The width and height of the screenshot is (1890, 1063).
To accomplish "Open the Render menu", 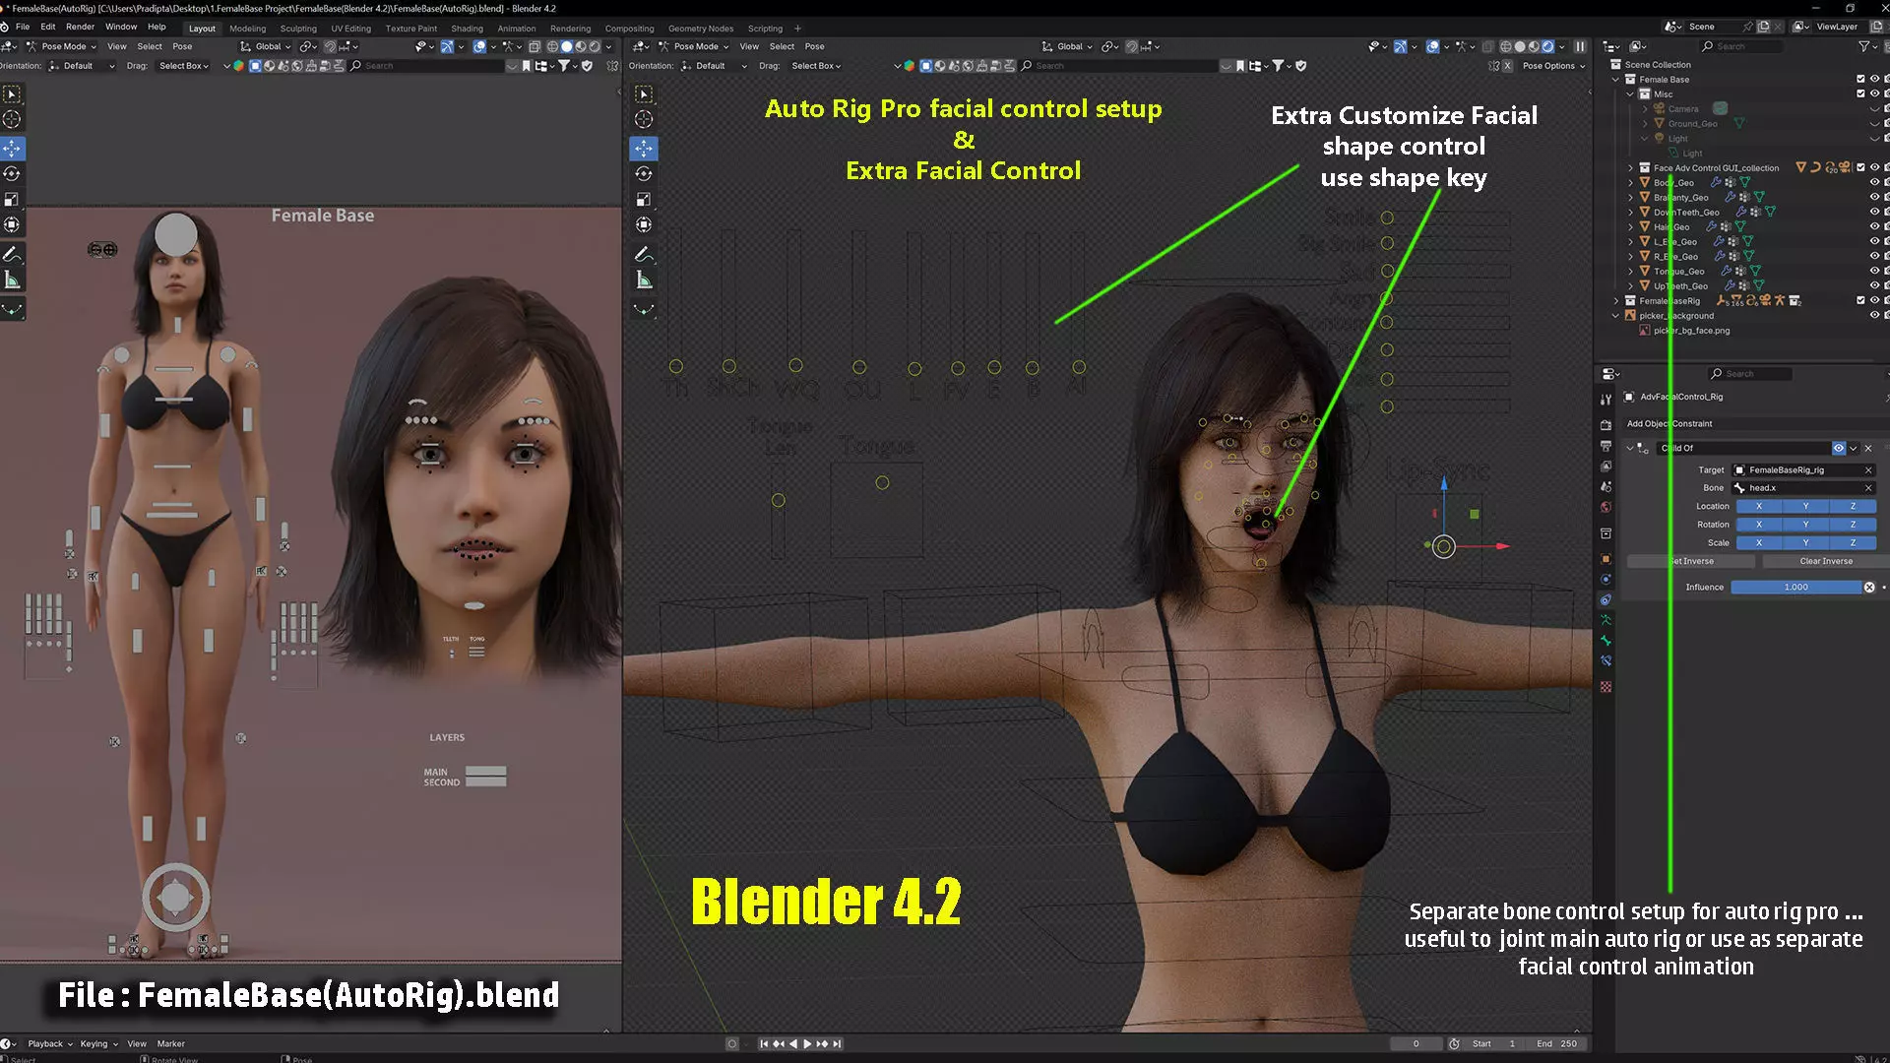I will tap(80, 27).
